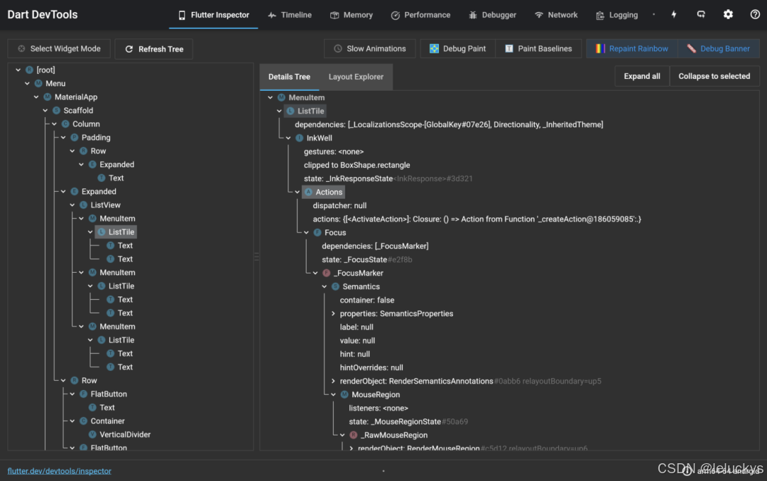The height and width of the screenshot is (481, 767).
Task: Enable Repaint Rainbow
Action: coord(631,48)
